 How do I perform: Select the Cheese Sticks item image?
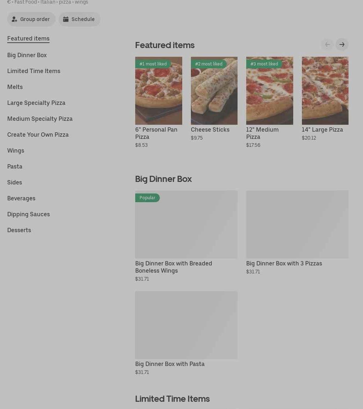pos(214,90)
